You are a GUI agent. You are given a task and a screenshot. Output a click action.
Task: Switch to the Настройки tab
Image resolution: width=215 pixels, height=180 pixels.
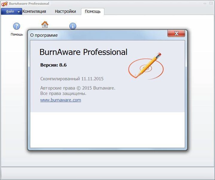point(65,11)
